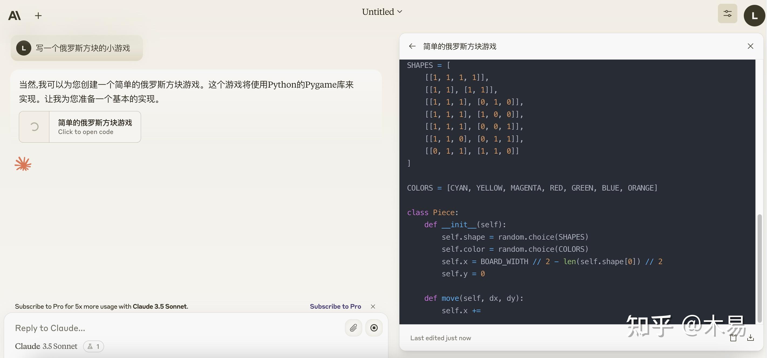Attach a file with paperclip icon
767x358 pixels.
tap(353, 328)
